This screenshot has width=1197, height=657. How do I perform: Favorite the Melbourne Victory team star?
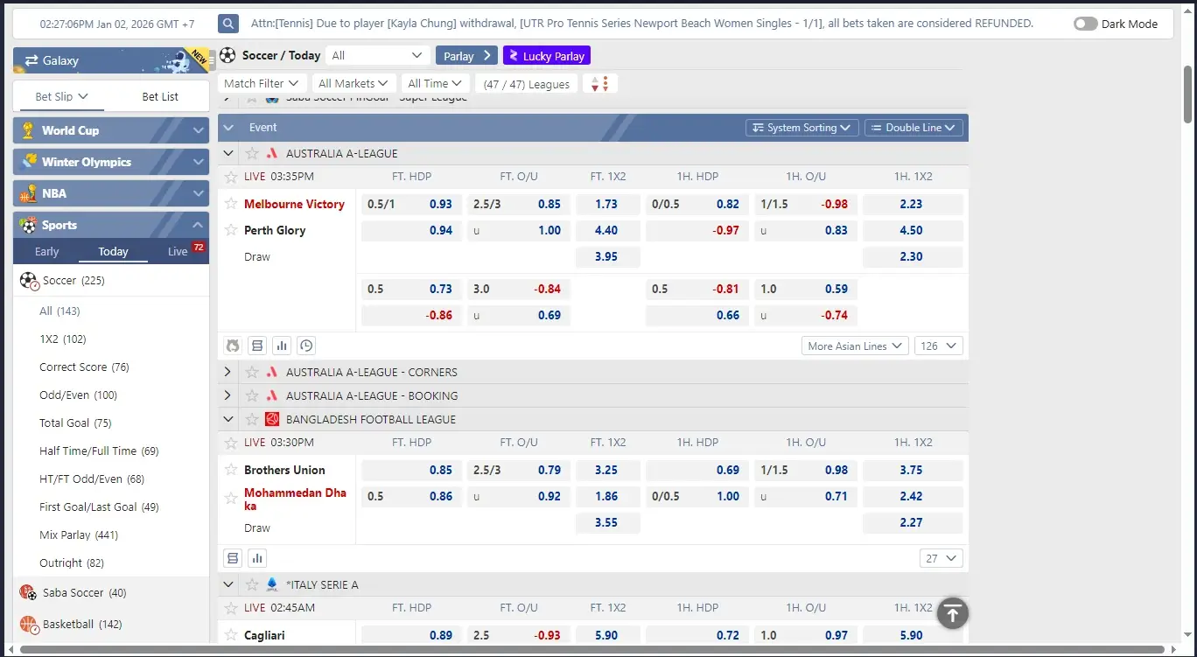[x=231, y=204]
